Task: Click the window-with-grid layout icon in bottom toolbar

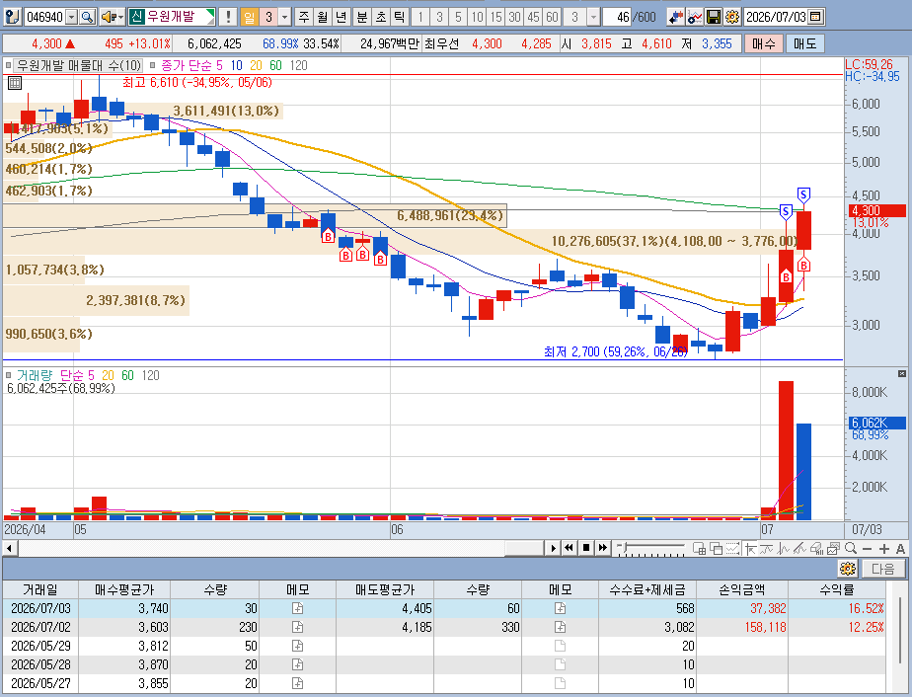Action: [699, 548]
